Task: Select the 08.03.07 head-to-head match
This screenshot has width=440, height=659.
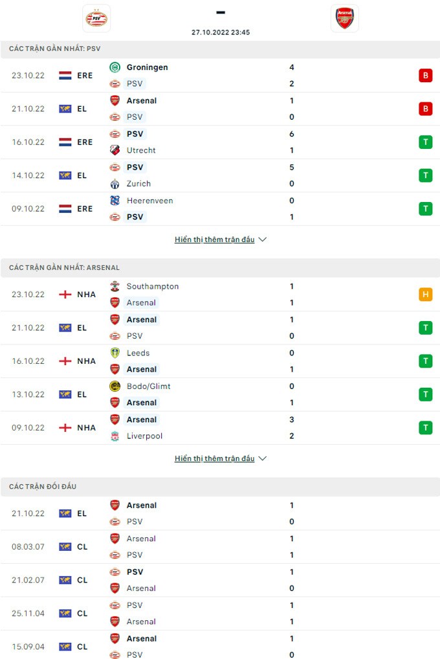Action: point(220,546)
